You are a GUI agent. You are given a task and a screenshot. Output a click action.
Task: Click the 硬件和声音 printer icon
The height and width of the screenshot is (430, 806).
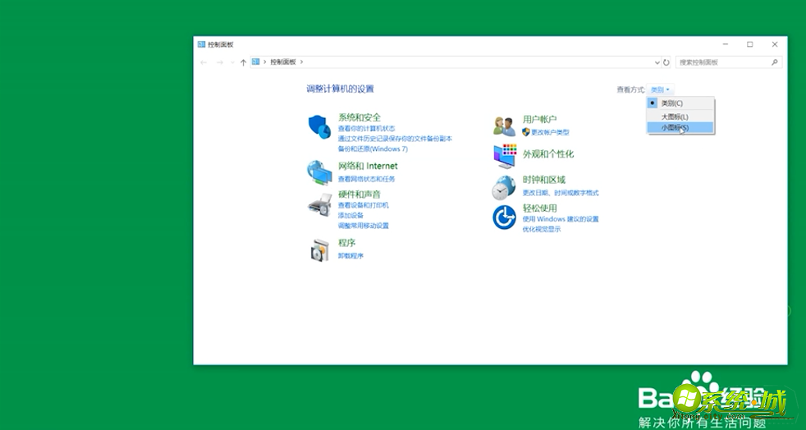(x=320, y=205)
